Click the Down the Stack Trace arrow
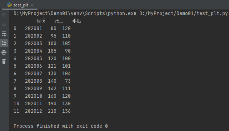 click(x=4, y=24)
